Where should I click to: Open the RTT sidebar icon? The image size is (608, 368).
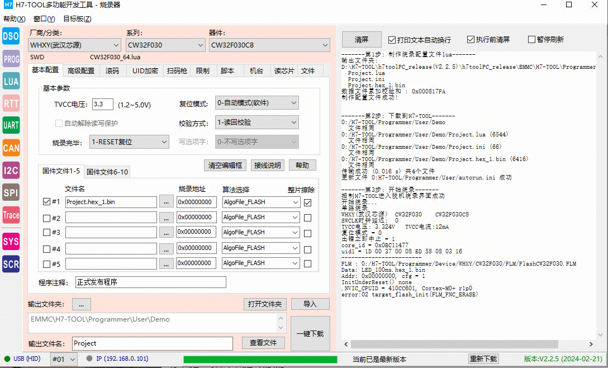pyautogui.click(x=11, y=103)
